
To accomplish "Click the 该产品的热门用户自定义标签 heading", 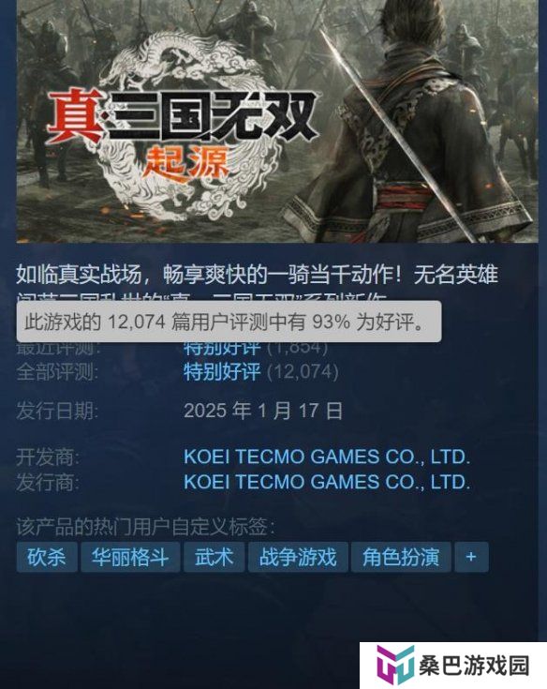I will click(146, 527).
